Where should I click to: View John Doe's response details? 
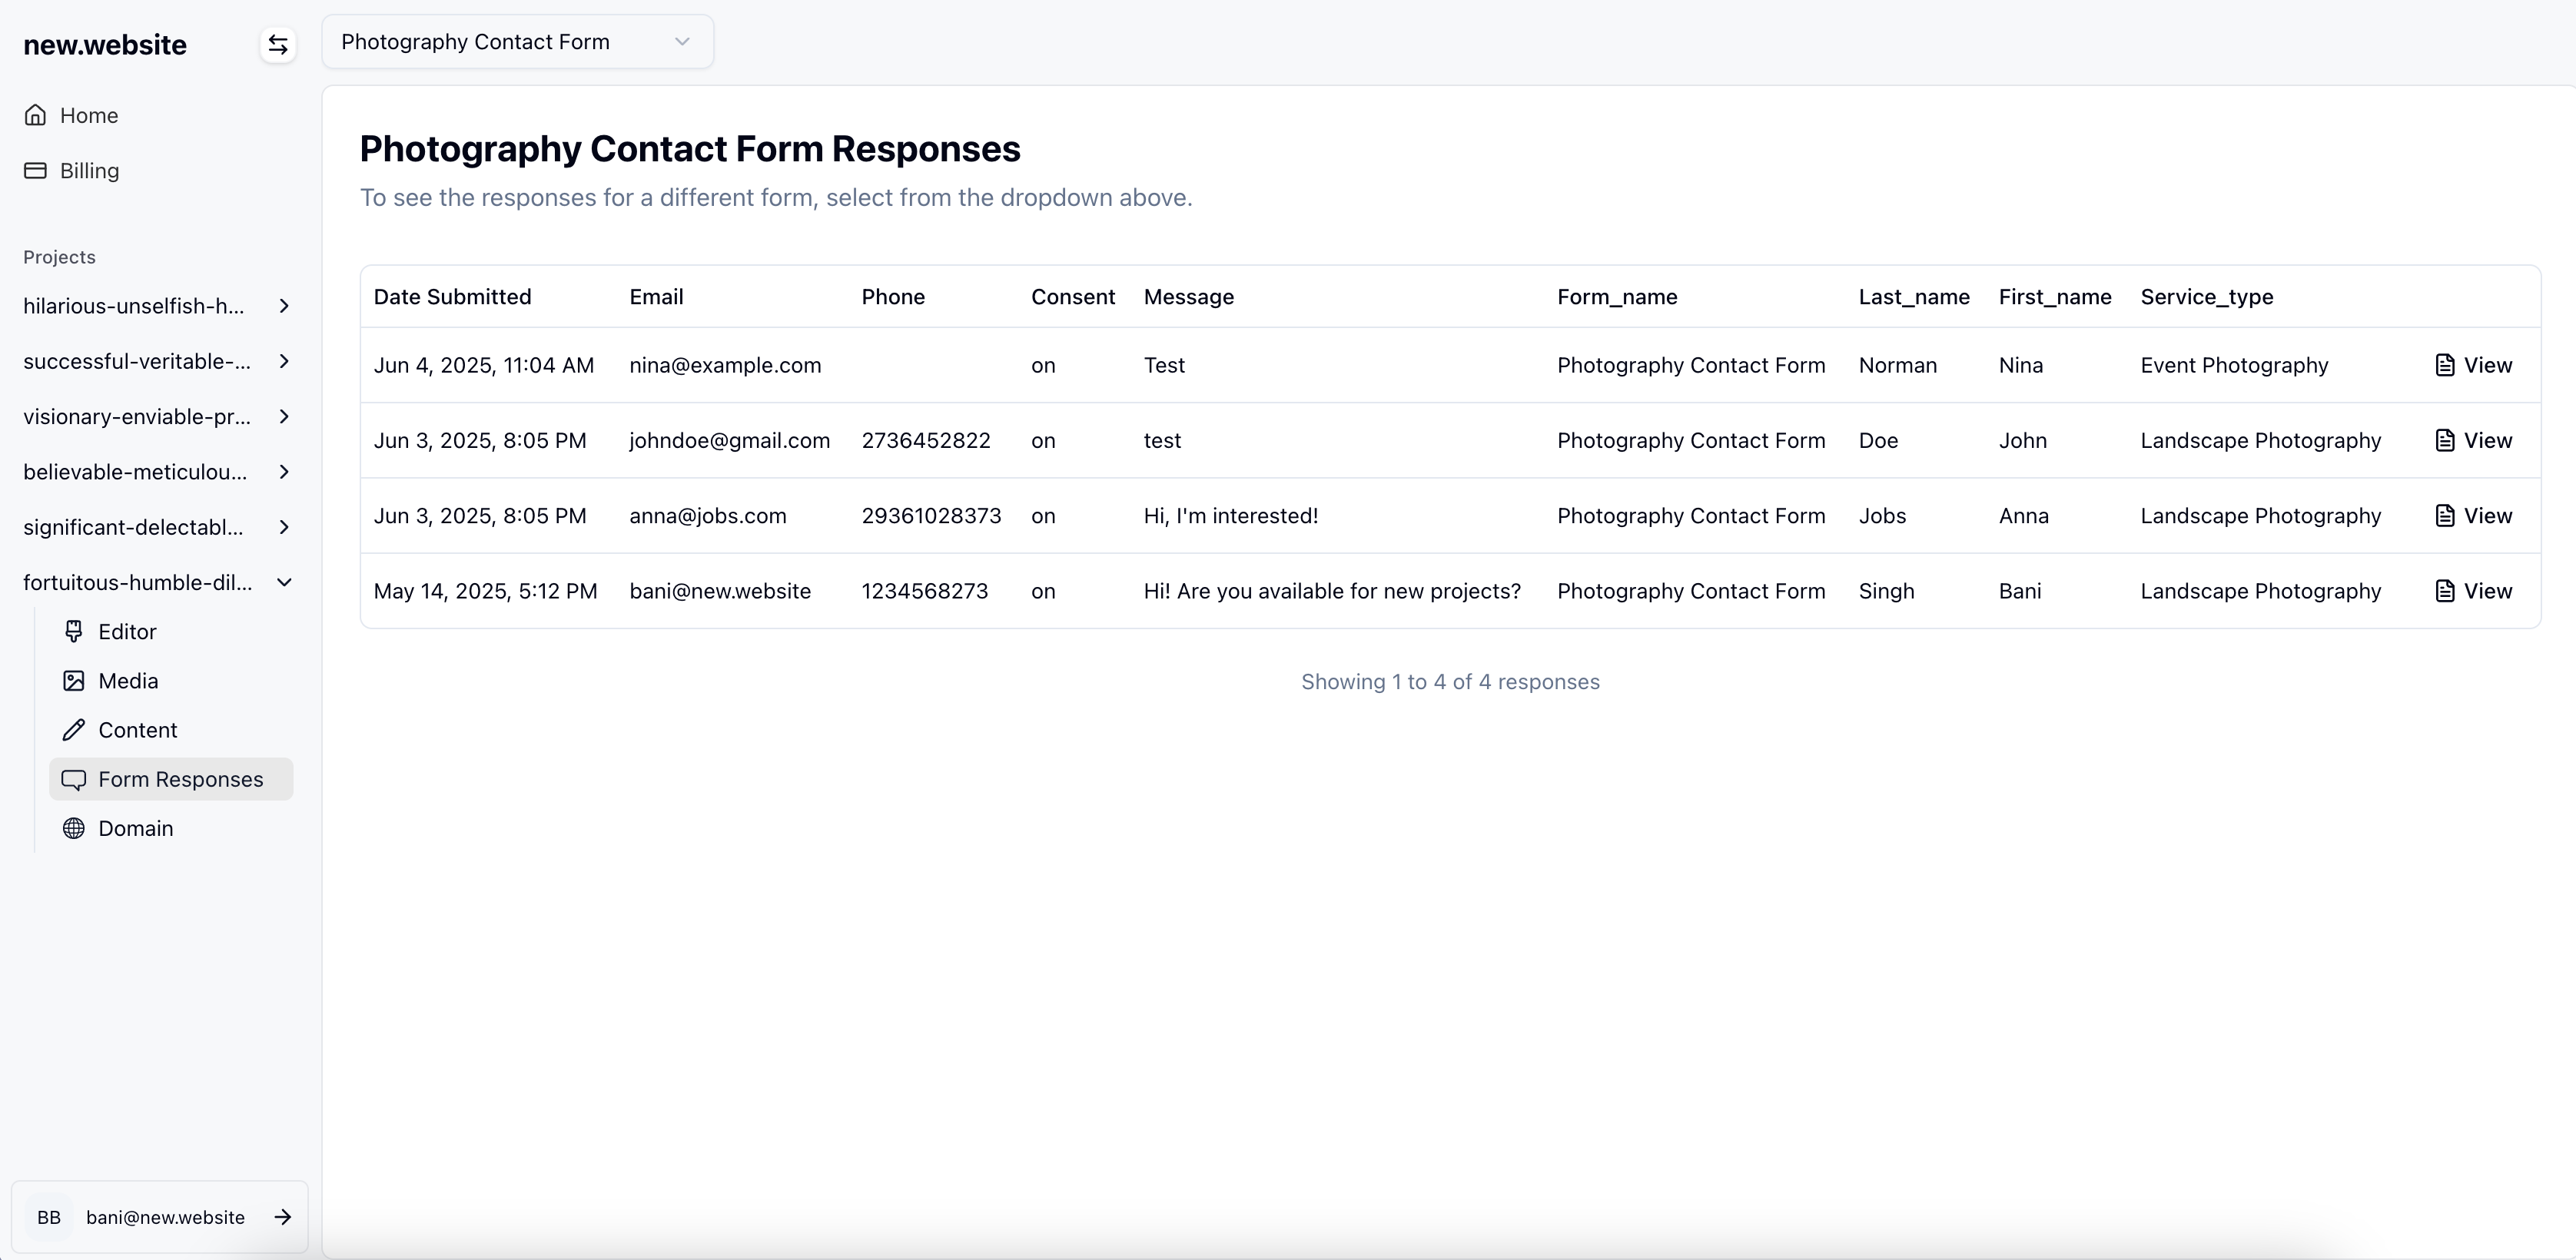(x=2473, y=441)
